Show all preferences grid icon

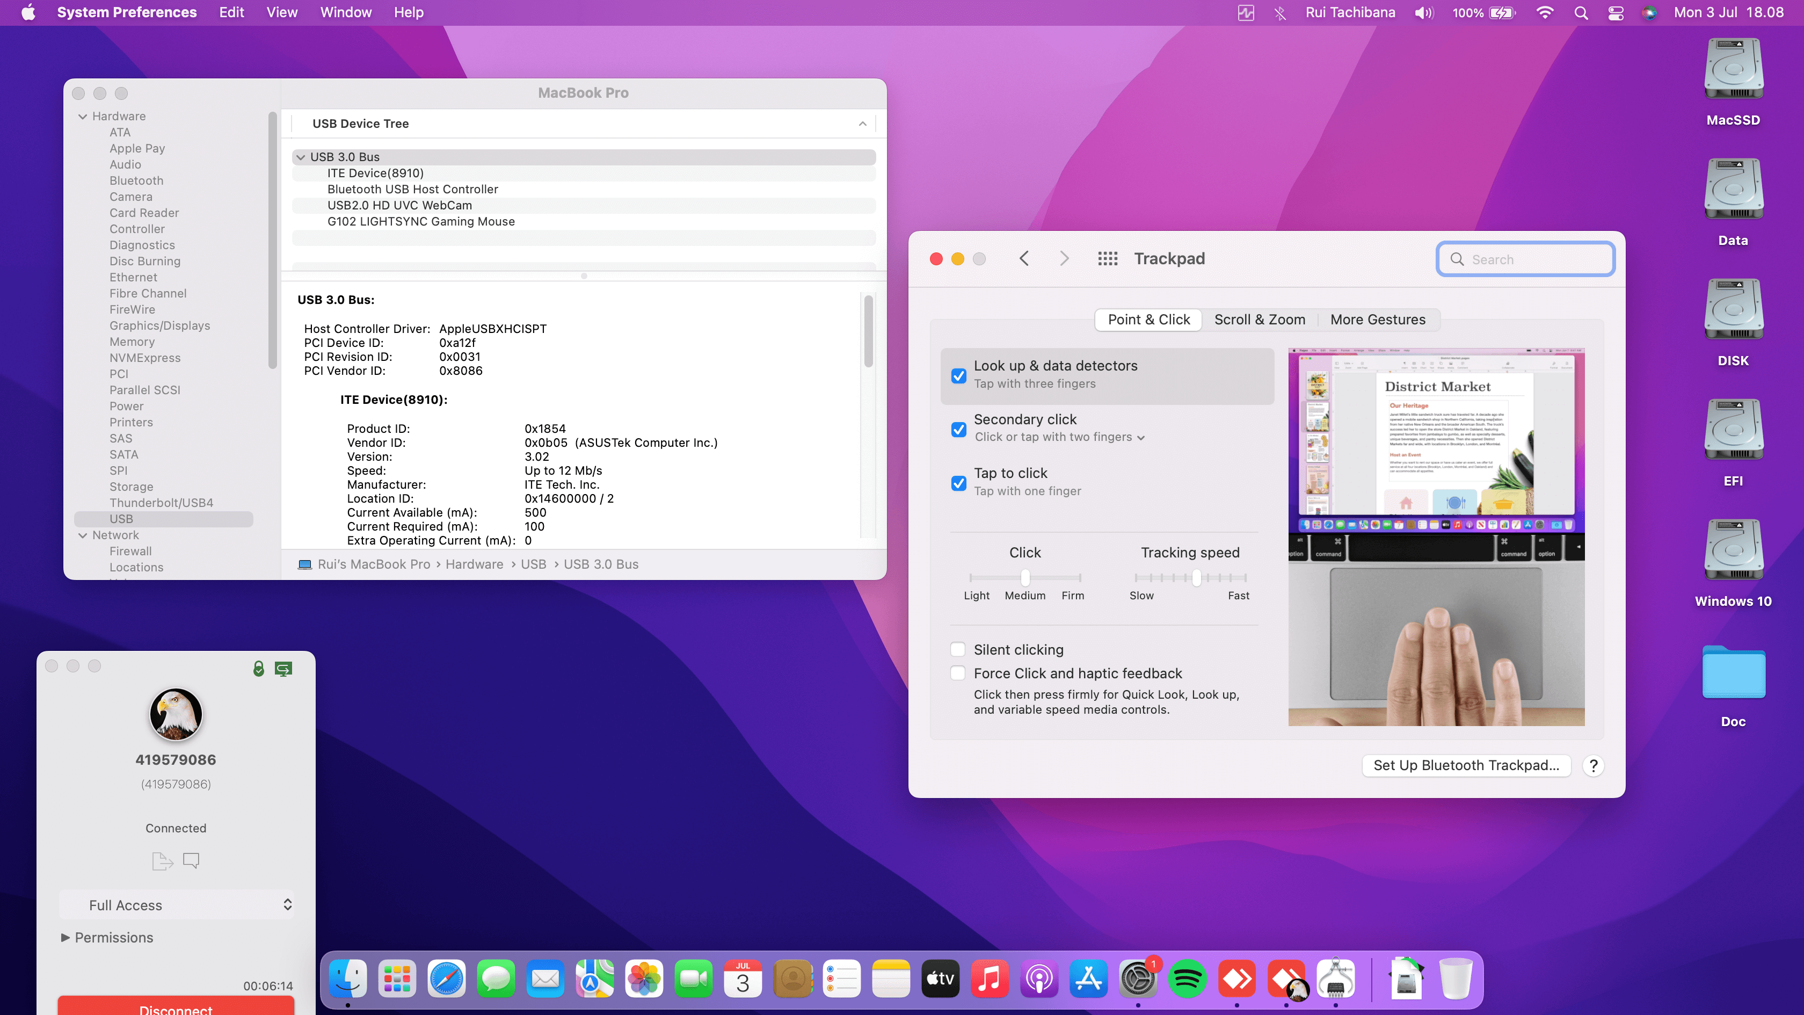tap(1108, 259)
